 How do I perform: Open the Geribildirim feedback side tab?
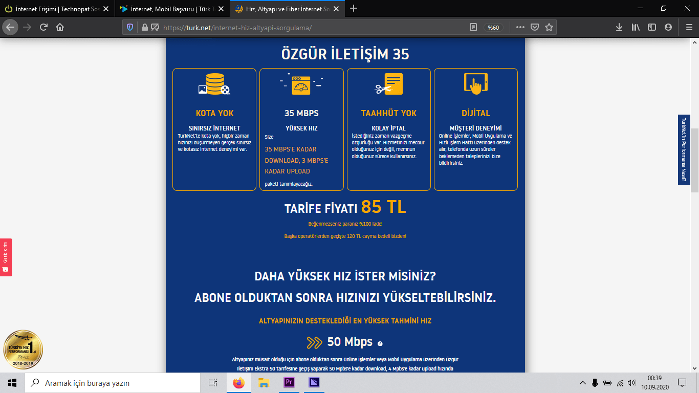coord(6,257)
